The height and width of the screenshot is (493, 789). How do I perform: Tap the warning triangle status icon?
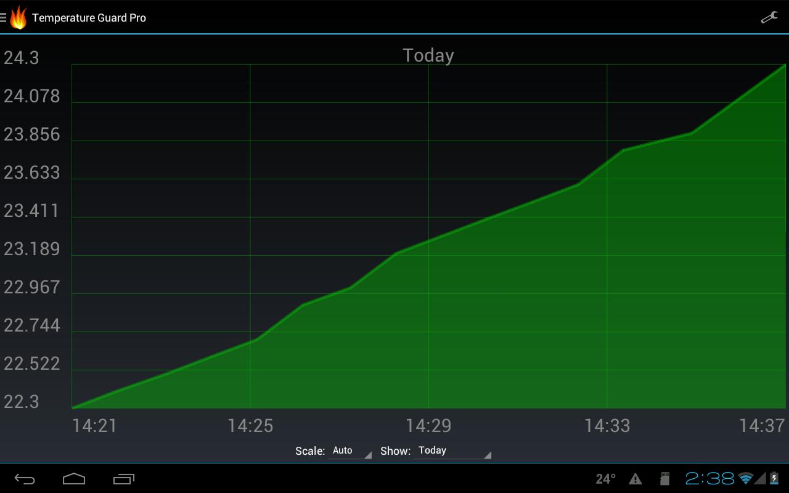[x=635, y=479]
